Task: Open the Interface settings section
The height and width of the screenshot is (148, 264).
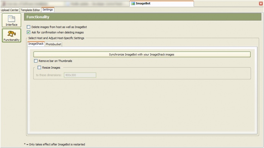Action: (x=11, y=20)
